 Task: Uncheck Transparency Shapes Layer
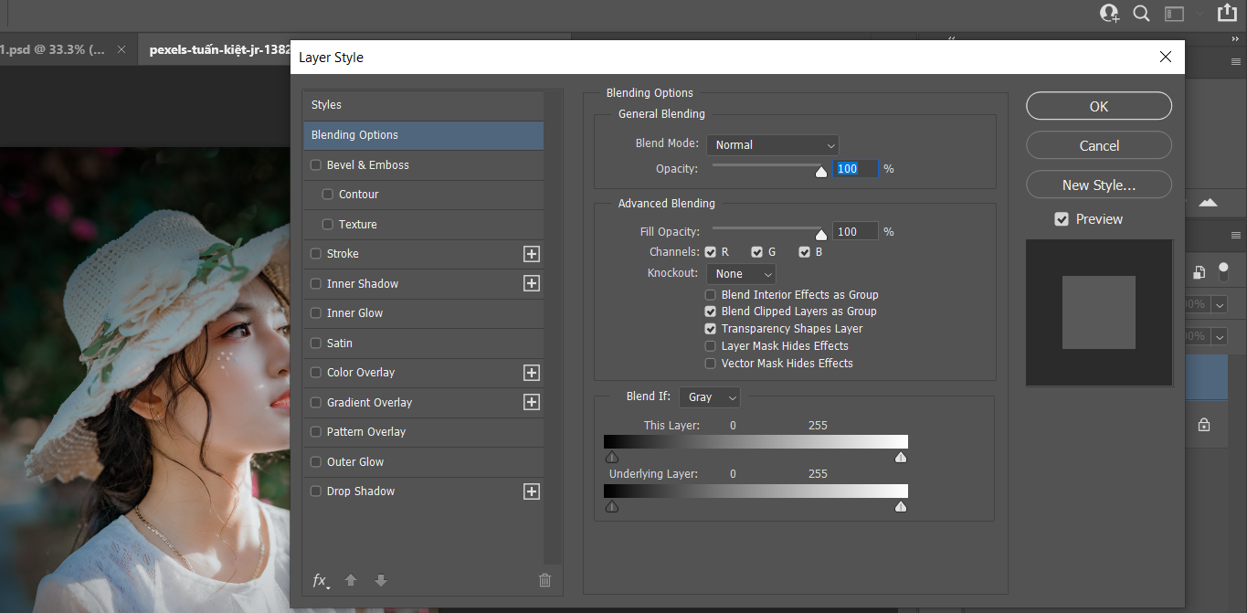click(x=711, y=329)
